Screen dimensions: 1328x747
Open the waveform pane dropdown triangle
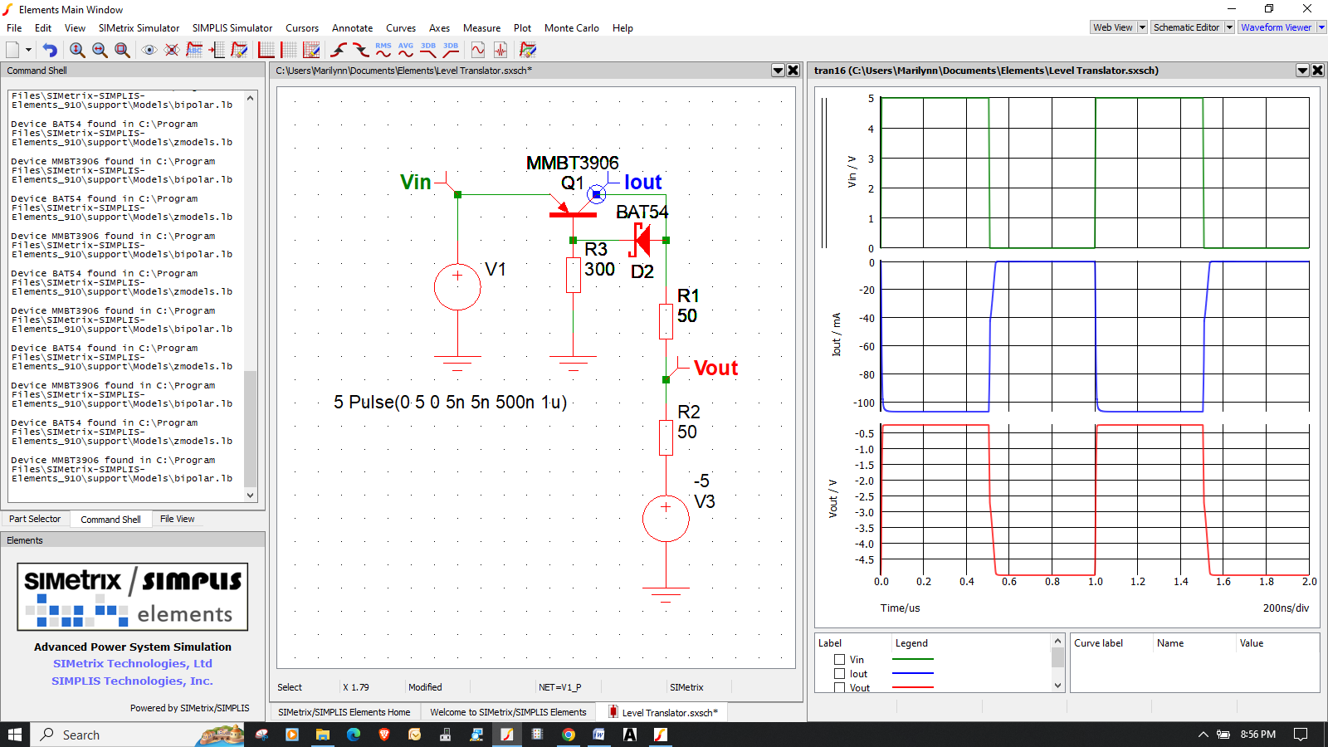tap(1302, 71)
